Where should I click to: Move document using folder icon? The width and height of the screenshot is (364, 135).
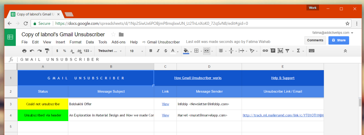[x=121, y=34]
